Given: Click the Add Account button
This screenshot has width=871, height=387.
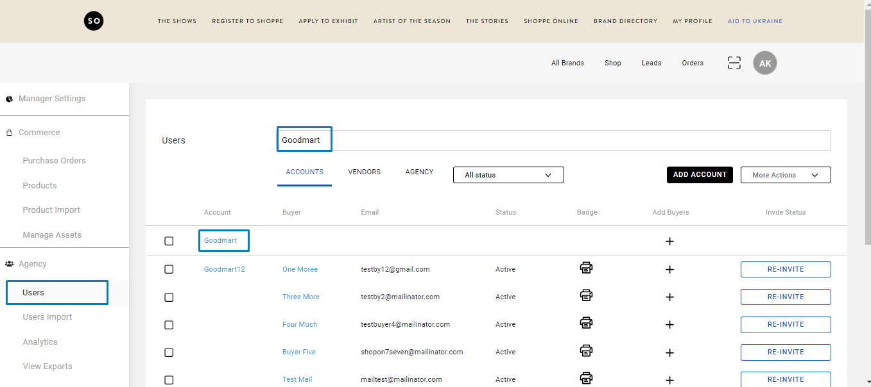Looking at the screenshot, I should 699,175.
